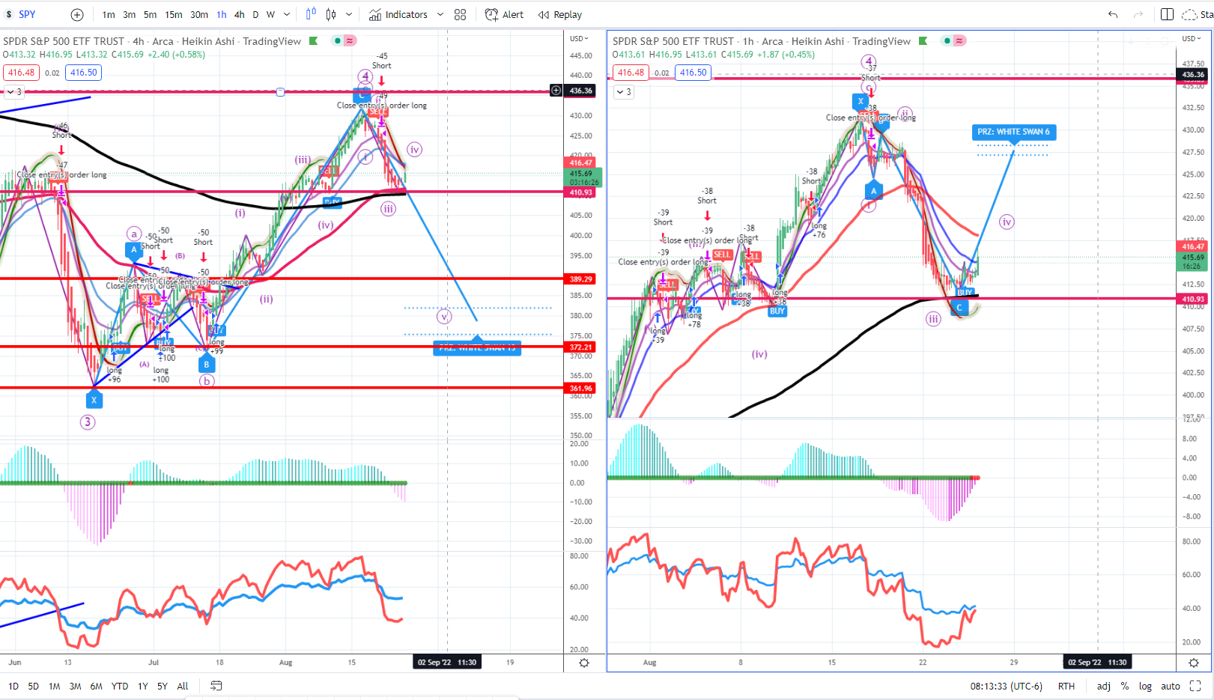1214x700 pixels.
Task: Select the 15m timeframe
Action: (x=174, y=14)
